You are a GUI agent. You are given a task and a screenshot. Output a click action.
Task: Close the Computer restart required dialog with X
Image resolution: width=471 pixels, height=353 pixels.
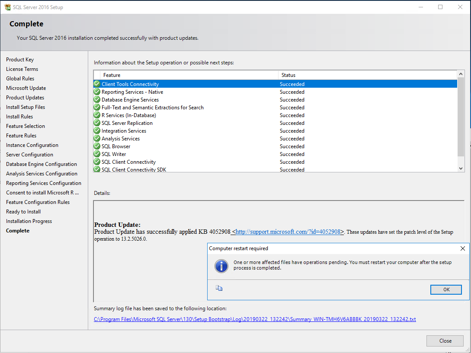click(x=463, y=248)
